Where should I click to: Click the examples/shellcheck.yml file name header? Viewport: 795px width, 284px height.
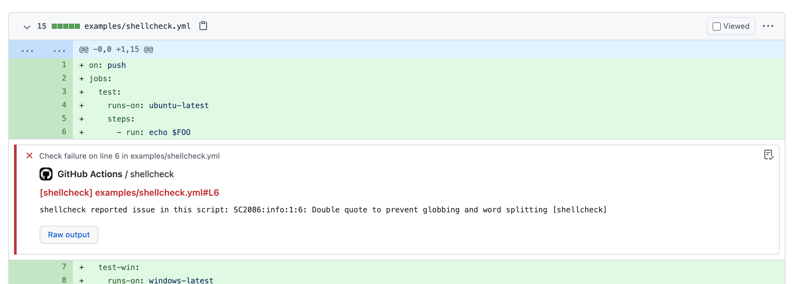click(x=138, y=26)
